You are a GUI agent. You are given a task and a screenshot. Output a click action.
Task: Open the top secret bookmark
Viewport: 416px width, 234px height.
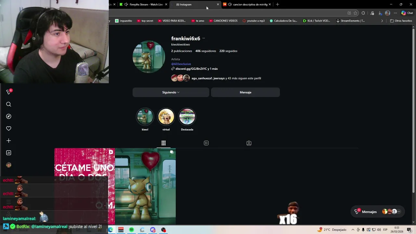pos(145,21)
